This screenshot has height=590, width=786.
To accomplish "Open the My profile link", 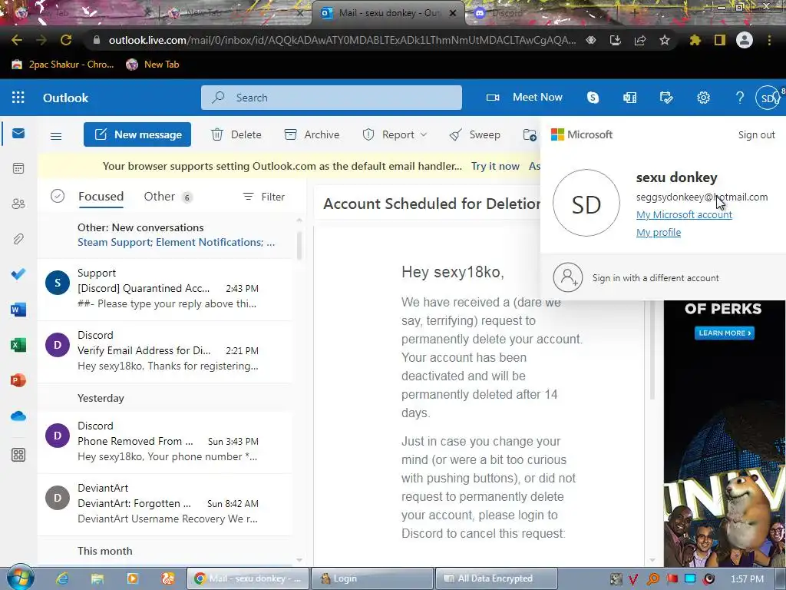I will click(x=659, y=232).
